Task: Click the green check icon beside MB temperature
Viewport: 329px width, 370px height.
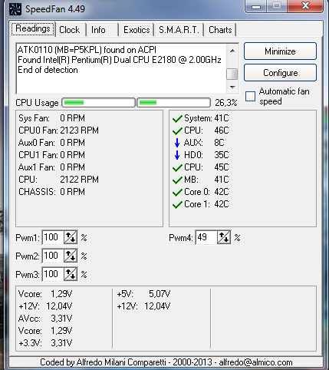Action: [177, 180]
